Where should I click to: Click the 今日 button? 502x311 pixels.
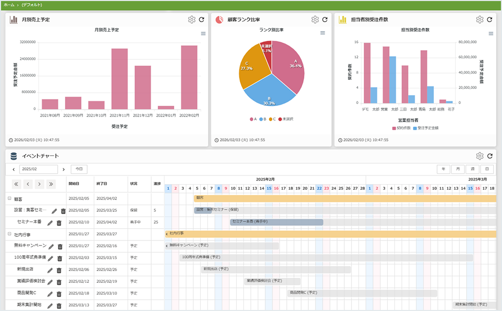coord(79,169)
